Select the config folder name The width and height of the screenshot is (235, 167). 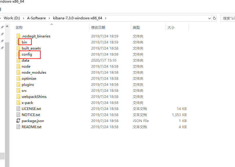(x=27, y=54)
